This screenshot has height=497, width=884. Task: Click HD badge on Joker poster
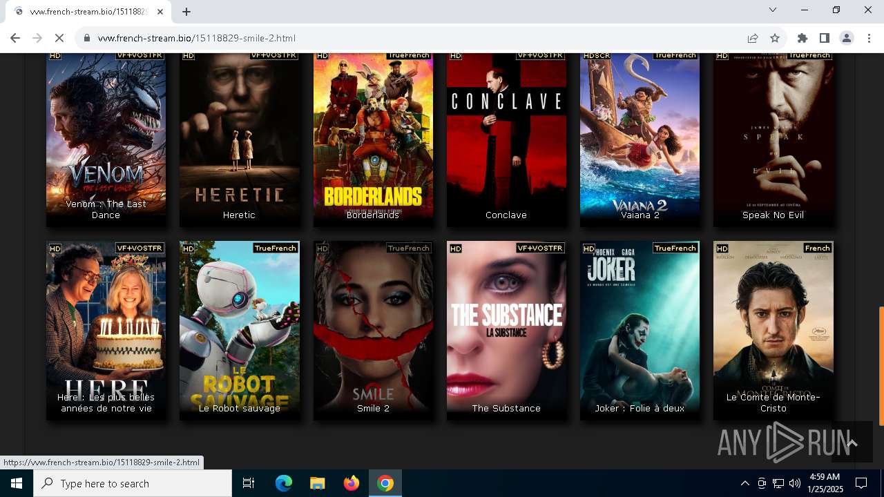pos(589,248)
